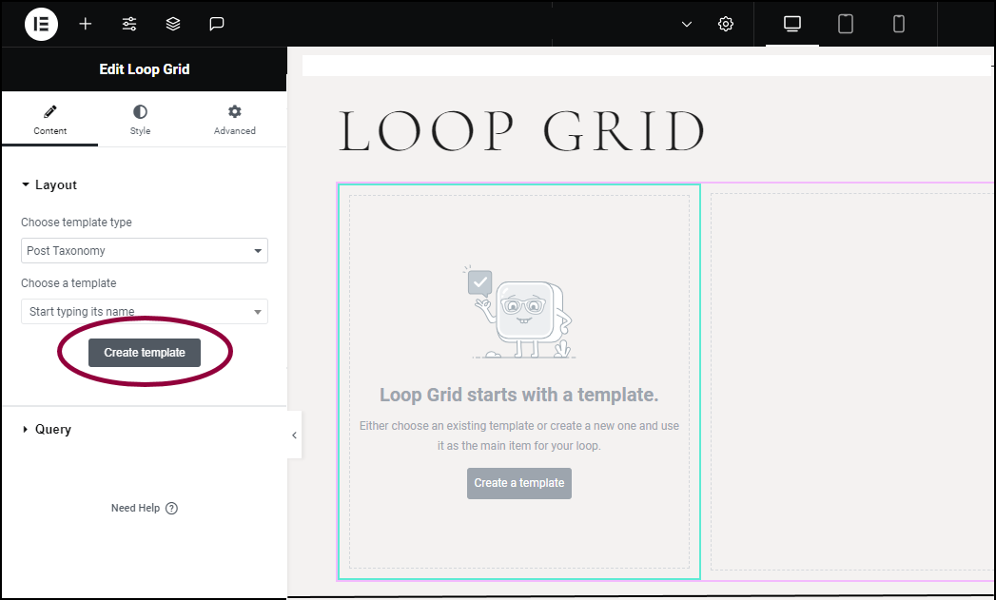Image resolution: width=996 pixels, height=600 pixels.
Task: Switch to tablet preview mode
Action: 846,24
